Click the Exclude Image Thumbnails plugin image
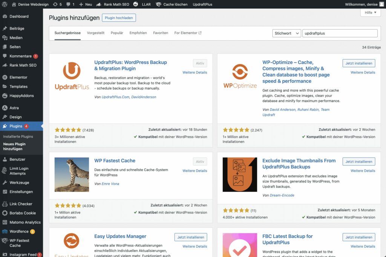 (x=240, y=175)
